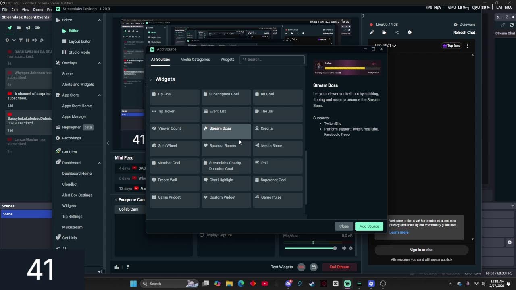Select the Emote Wall widget
This screenshot has width=516, height=290.
(175, 183)
